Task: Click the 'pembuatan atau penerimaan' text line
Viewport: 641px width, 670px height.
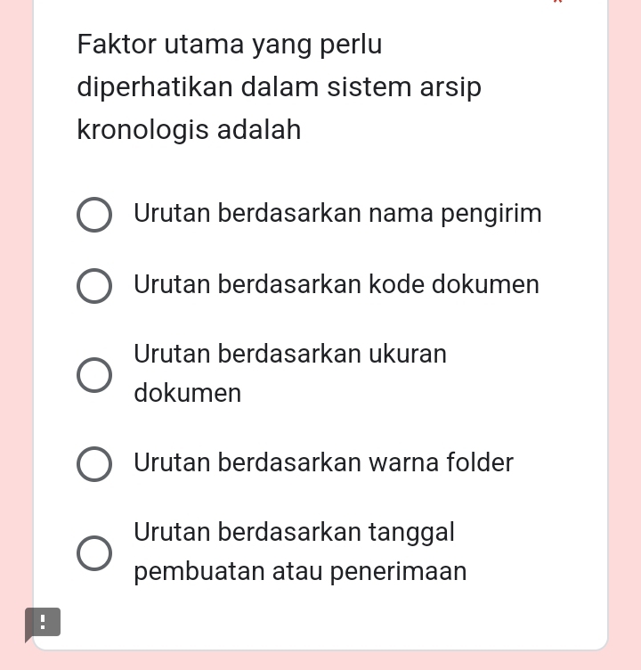Action: (300, 571)
